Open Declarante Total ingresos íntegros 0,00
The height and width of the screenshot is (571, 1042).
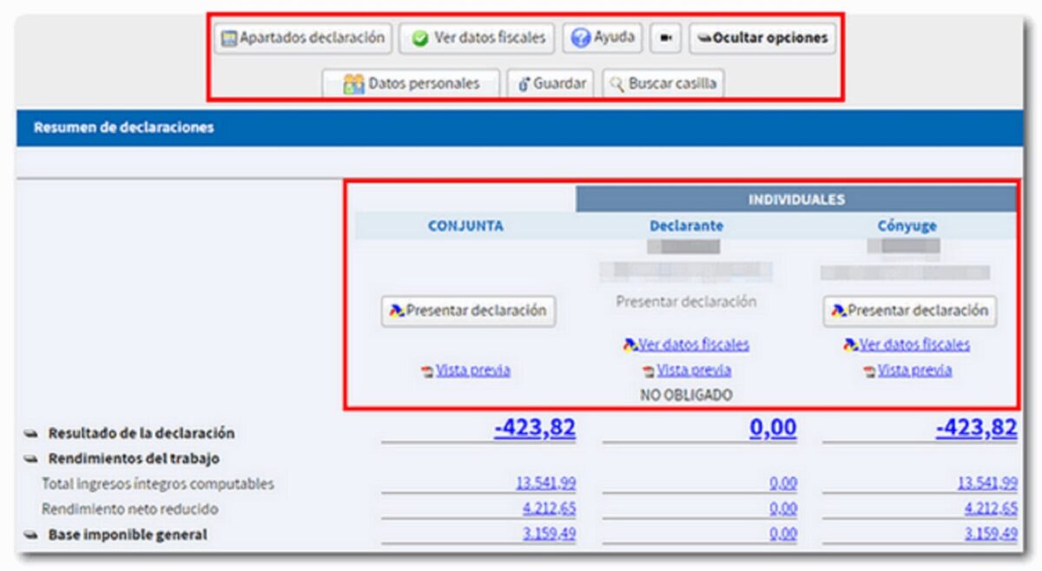click(x=783, y=483)
